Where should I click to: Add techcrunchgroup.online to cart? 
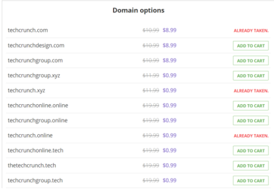click(251, 121)
